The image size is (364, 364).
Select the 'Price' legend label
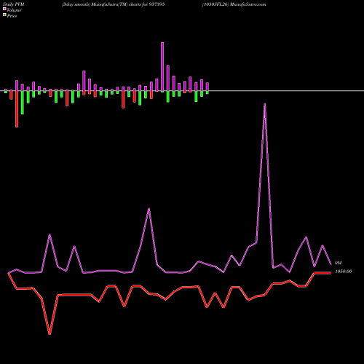(x=12, y=16)
